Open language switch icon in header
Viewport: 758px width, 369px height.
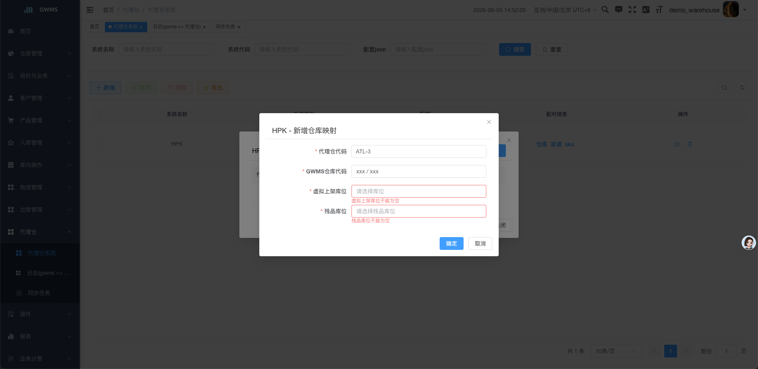(x=646, y=10)
